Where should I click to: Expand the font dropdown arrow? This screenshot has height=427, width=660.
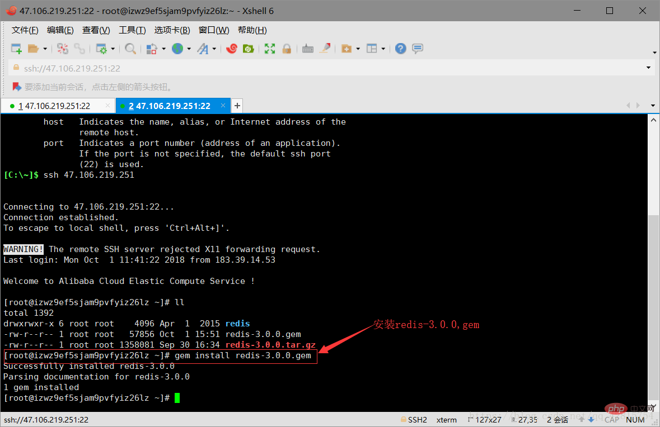[x=214, y=49]
